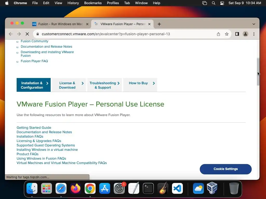Open Virtual Machine Compatibility FAQs link
This screenshot has width=266, height=199.
[x=62, y=163]
